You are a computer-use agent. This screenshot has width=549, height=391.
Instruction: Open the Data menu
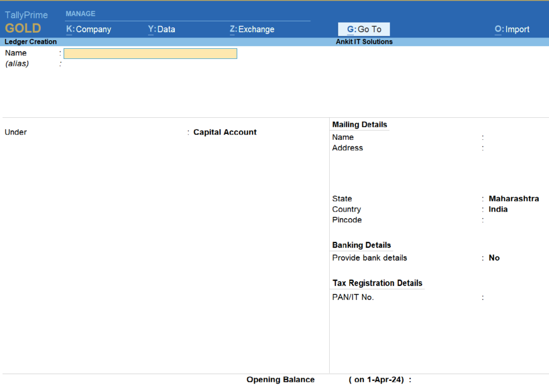[161, 29]
